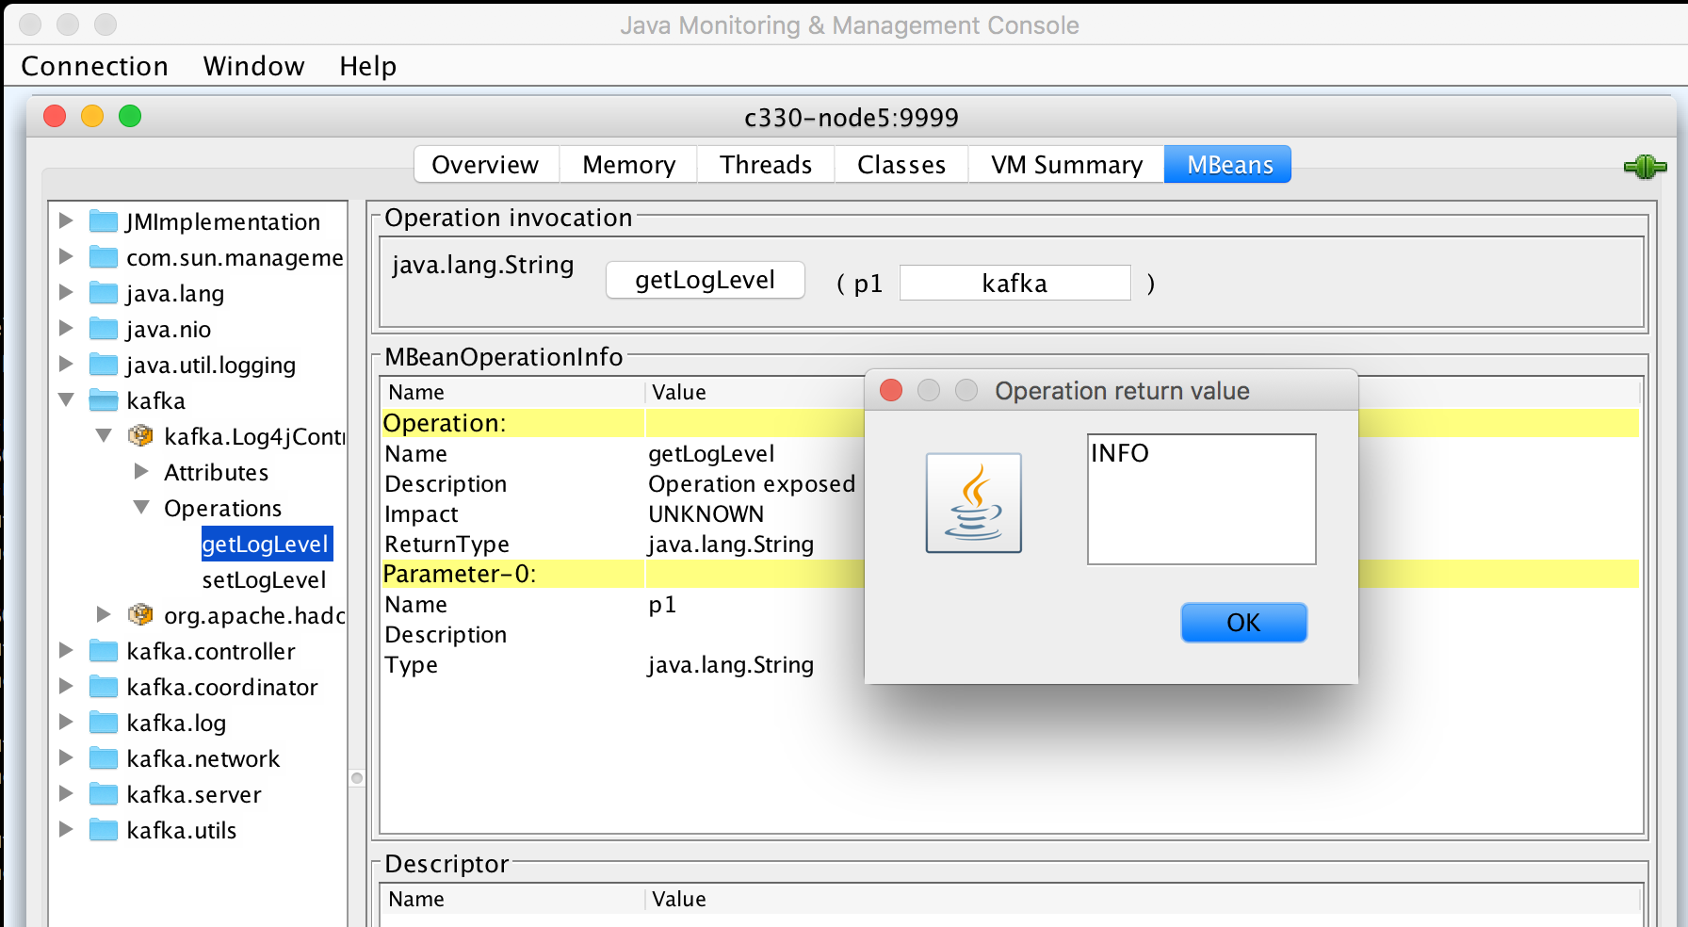The width and height of the screenshot is (1688, 927).
Task: Invoke the getLogLevel operation button
Action: click(x=705, y=280)
